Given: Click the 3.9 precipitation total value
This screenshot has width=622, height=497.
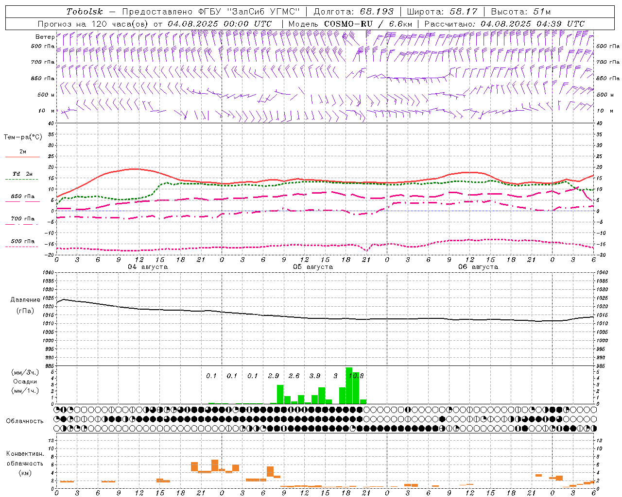Looking at the screenshot, I should [315, 376].
